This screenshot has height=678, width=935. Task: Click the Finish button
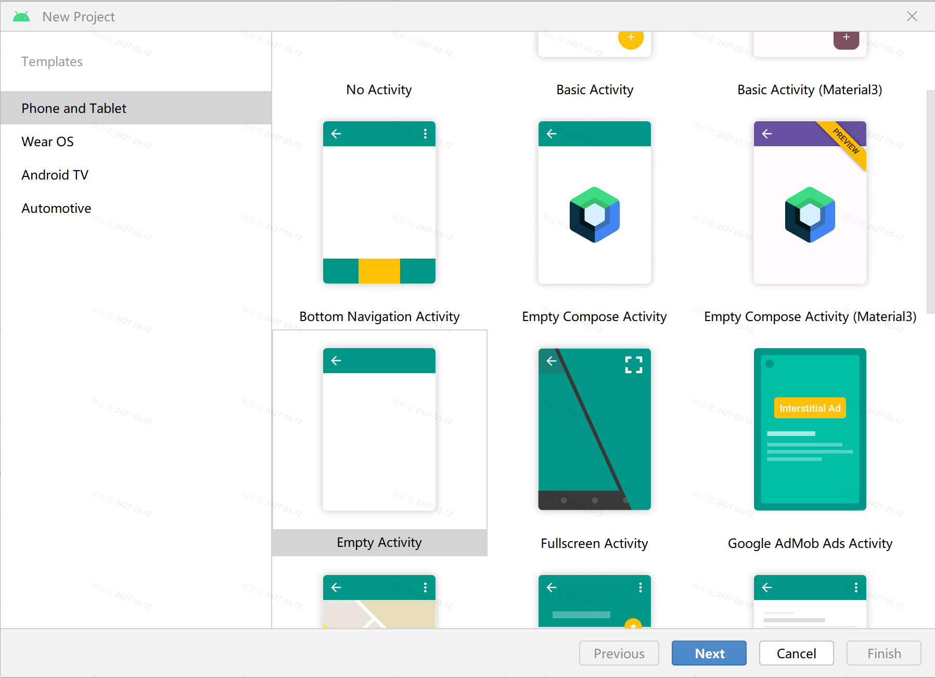(883, 653)
